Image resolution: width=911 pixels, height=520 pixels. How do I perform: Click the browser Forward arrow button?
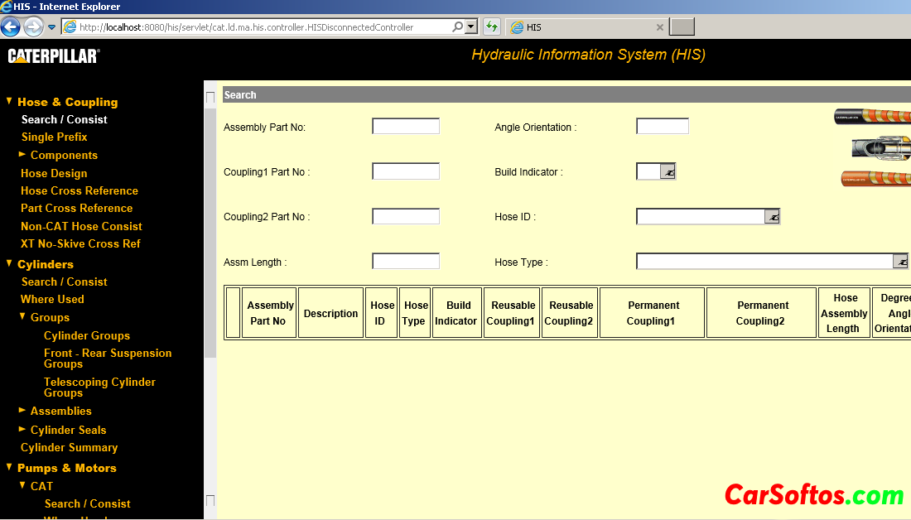pos(33,27)
